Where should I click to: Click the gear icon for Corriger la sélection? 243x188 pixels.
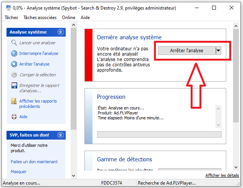point(14,75)
